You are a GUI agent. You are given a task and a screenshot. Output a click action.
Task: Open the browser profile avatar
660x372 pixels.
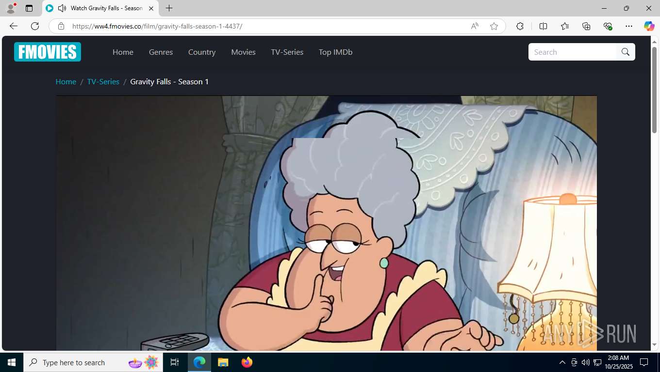coord(11,8)
